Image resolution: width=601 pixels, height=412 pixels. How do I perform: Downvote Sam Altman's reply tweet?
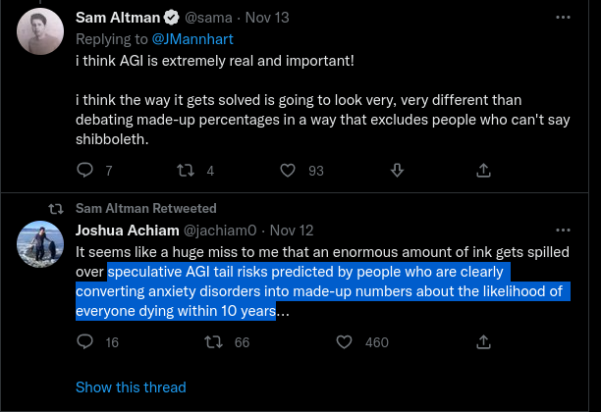pos(398,171)
